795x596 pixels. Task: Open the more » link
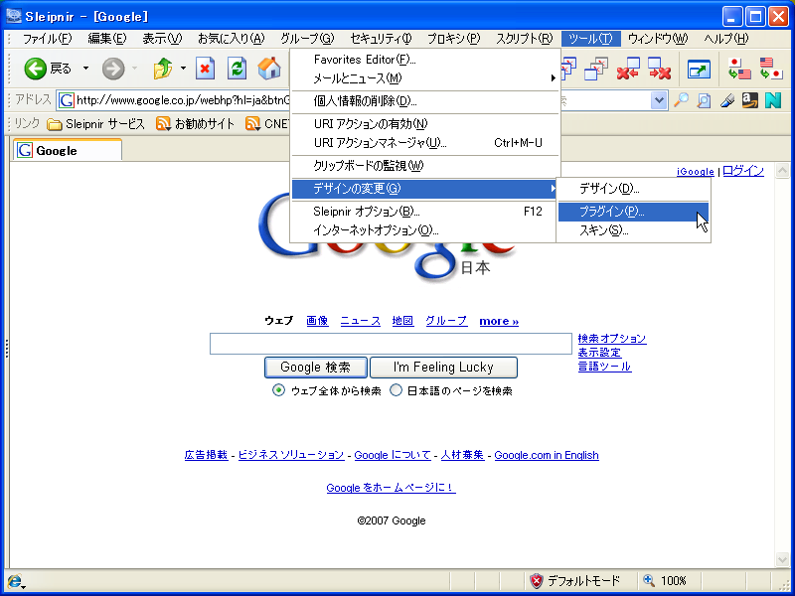click(x=499, y=321)
